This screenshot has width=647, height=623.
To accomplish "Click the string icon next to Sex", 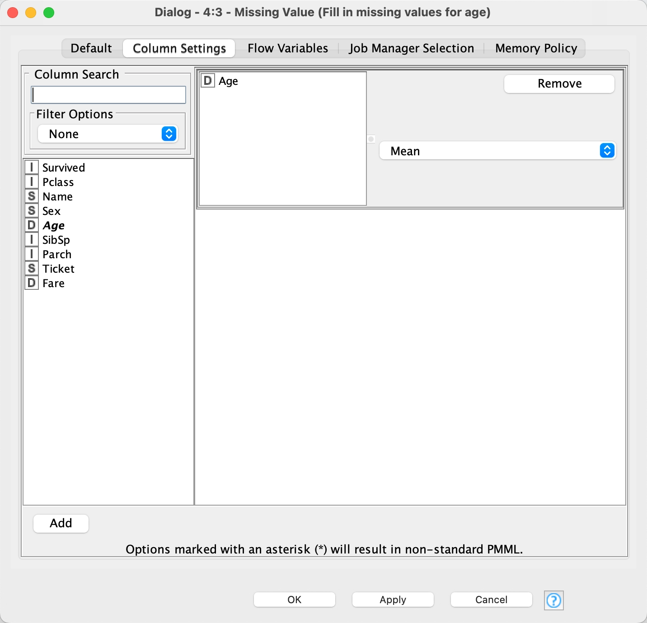I will 31,211.
